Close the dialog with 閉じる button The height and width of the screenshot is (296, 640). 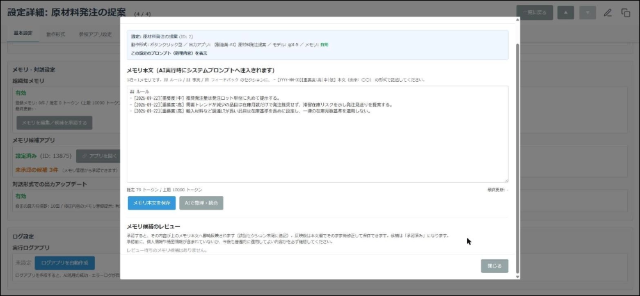pos(494,266)
